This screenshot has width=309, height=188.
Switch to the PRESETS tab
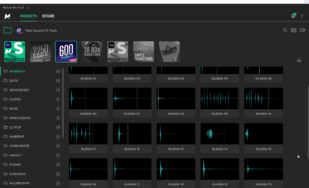tap(29, 16)
